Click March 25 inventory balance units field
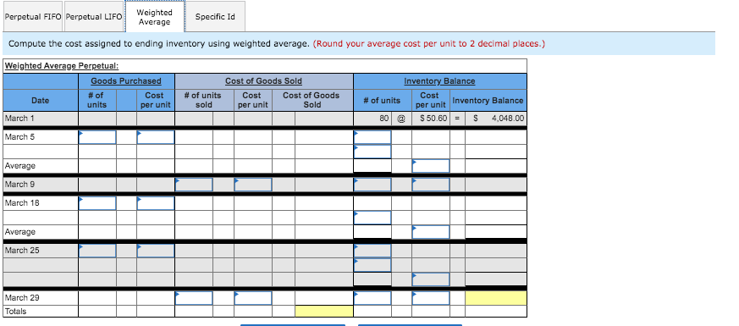This screenshot has width=739, height=326. point(372,251)
